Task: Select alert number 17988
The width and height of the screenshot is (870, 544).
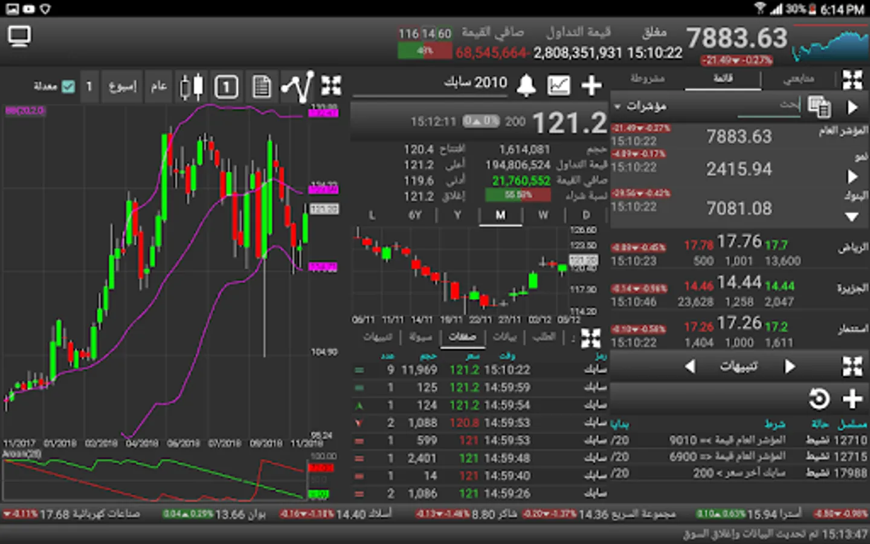Action: 739,473
